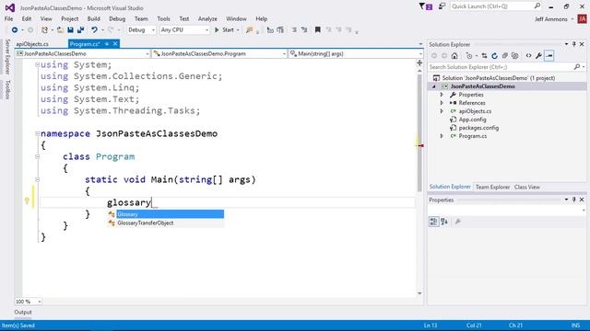Open the Debug configuration dropdown

coord(141,30)
